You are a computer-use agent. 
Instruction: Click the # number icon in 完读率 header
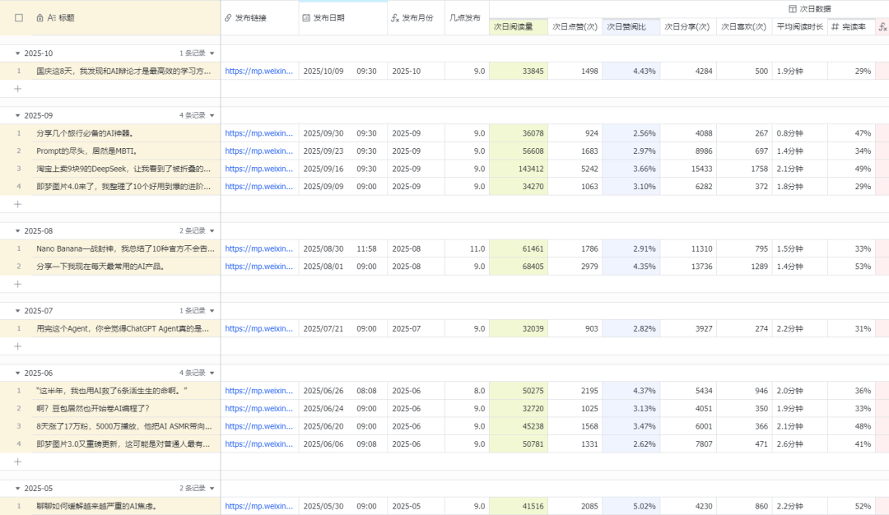tap(835, 26)
